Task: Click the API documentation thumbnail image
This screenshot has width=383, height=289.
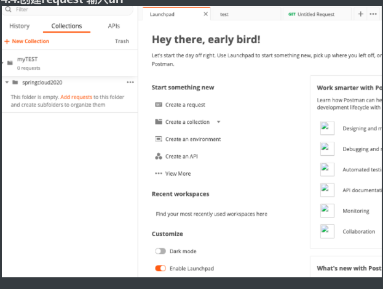Action: click(327, 190)
